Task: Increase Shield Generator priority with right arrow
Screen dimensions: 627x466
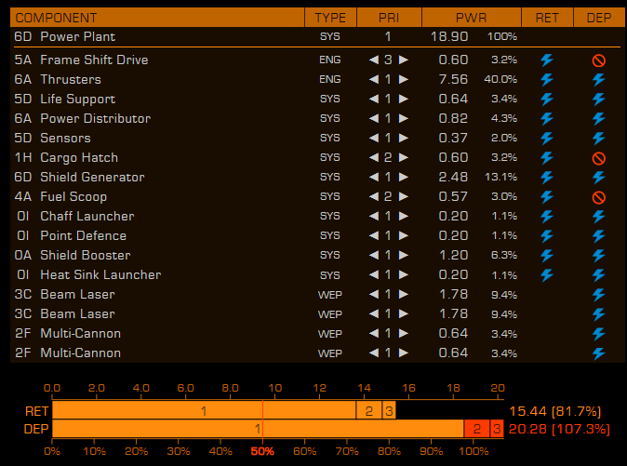Action: pos(404,177)
